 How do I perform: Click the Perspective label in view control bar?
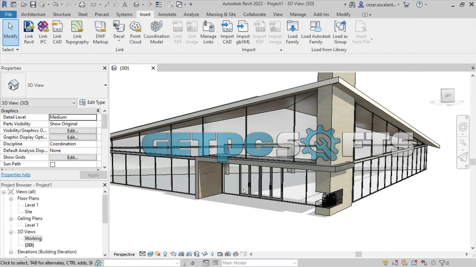pos(124,254)
